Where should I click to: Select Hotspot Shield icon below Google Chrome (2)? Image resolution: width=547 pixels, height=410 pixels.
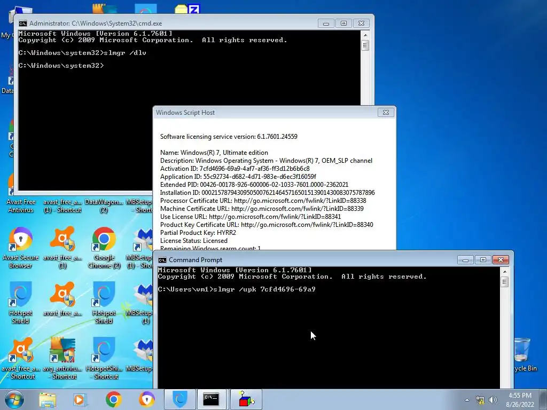(x=104, y=303)
